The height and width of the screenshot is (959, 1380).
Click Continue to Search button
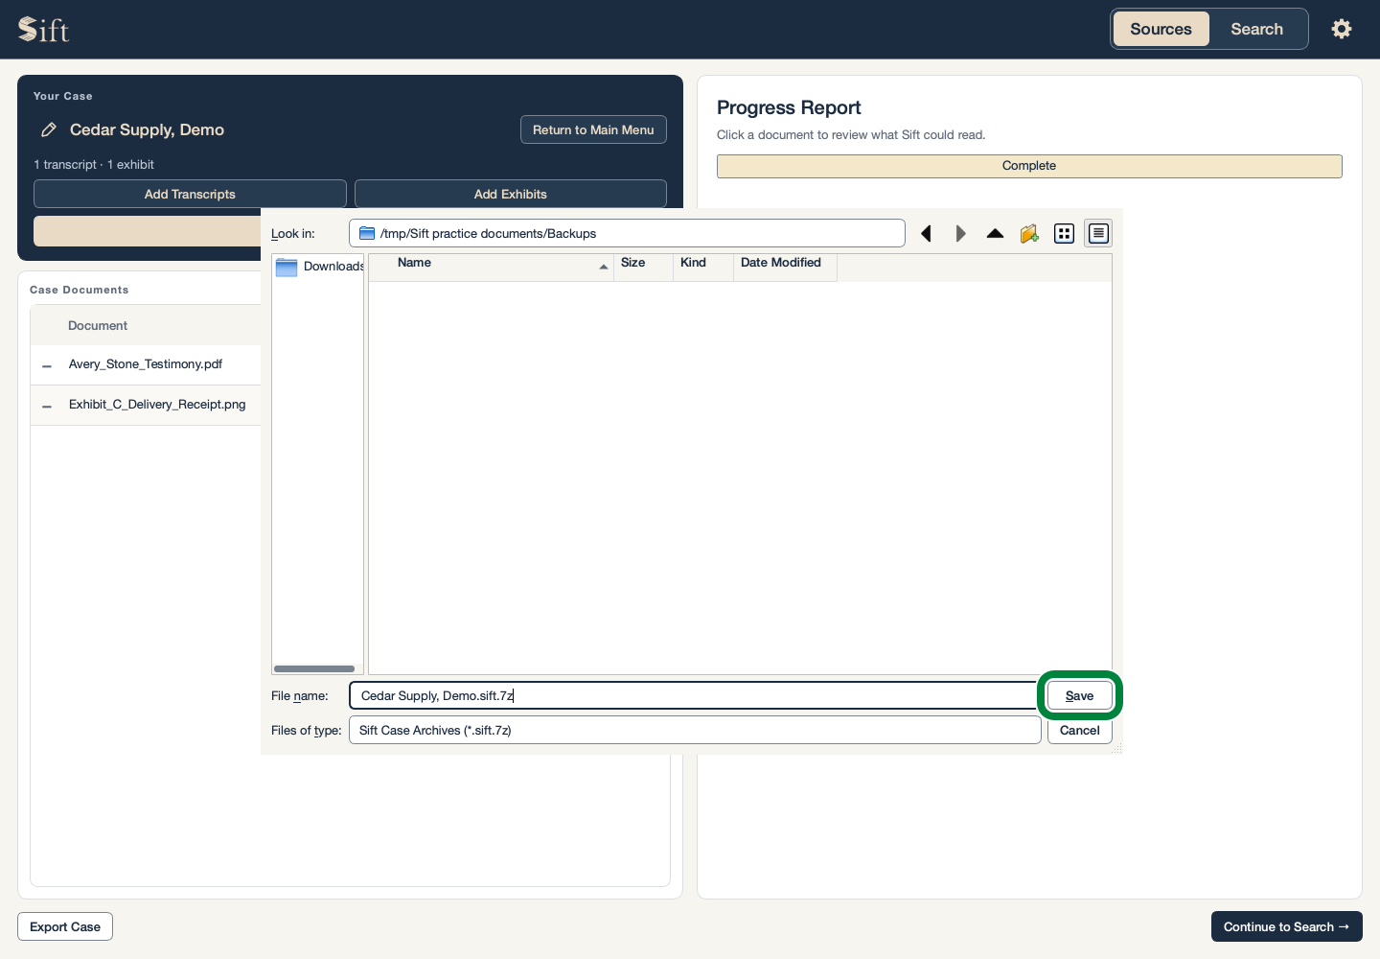[x=1286, y=926]
